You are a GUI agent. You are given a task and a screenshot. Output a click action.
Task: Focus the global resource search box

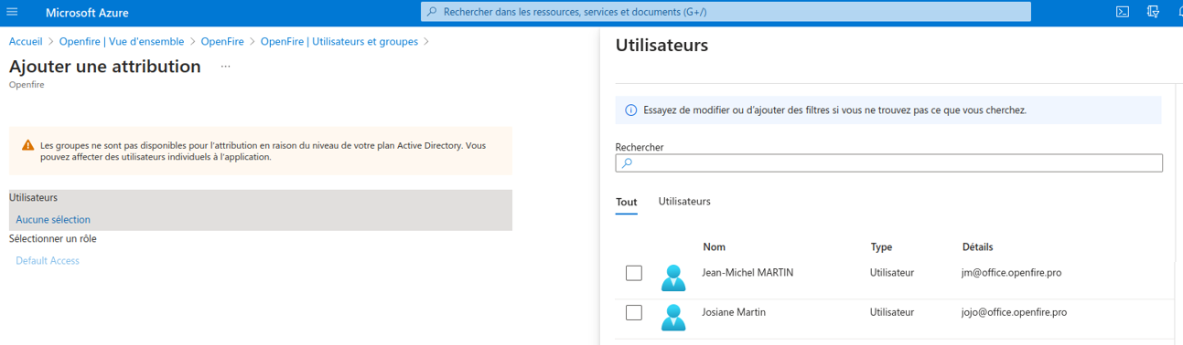pyautogui.click(x=726, y=12)
